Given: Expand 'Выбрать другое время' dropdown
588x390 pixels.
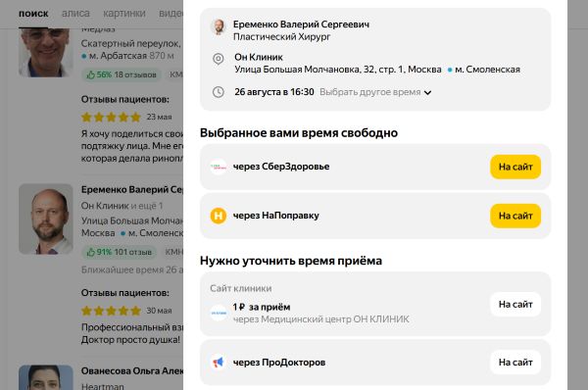Looking at the screenshot, I should click(x=375, y=92).
